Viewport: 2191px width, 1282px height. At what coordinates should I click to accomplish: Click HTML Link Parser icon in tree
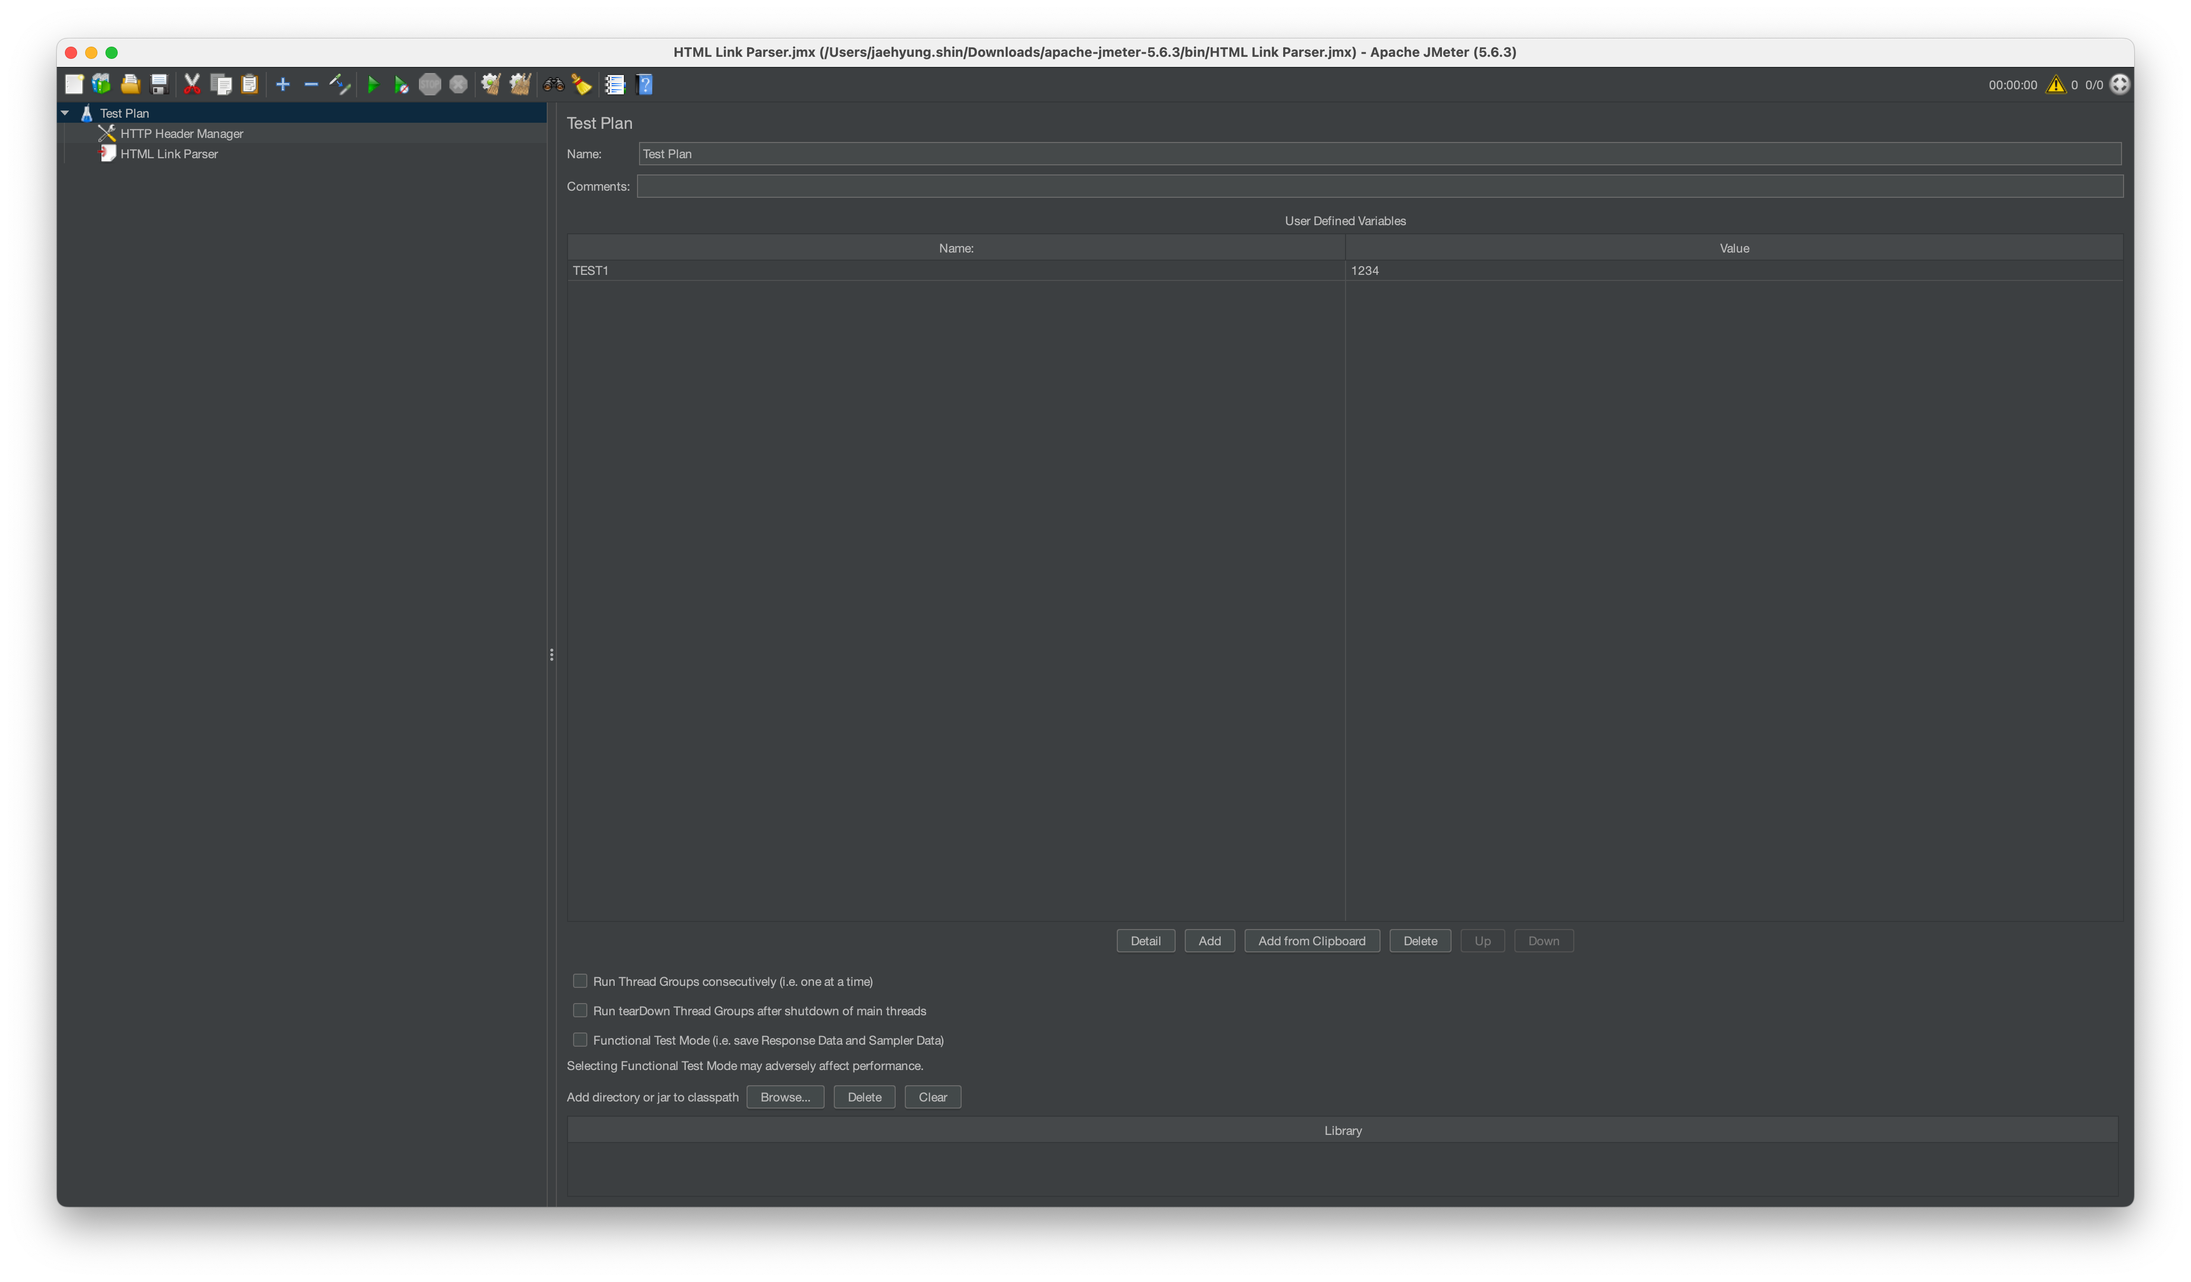tap(107, 153)
